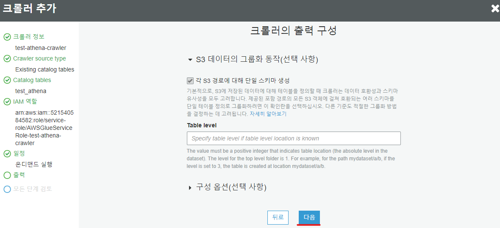Click the green checkmark beside Catalog tables
Image resolution: width=500 pixels, height=228 pixels.
7,80
